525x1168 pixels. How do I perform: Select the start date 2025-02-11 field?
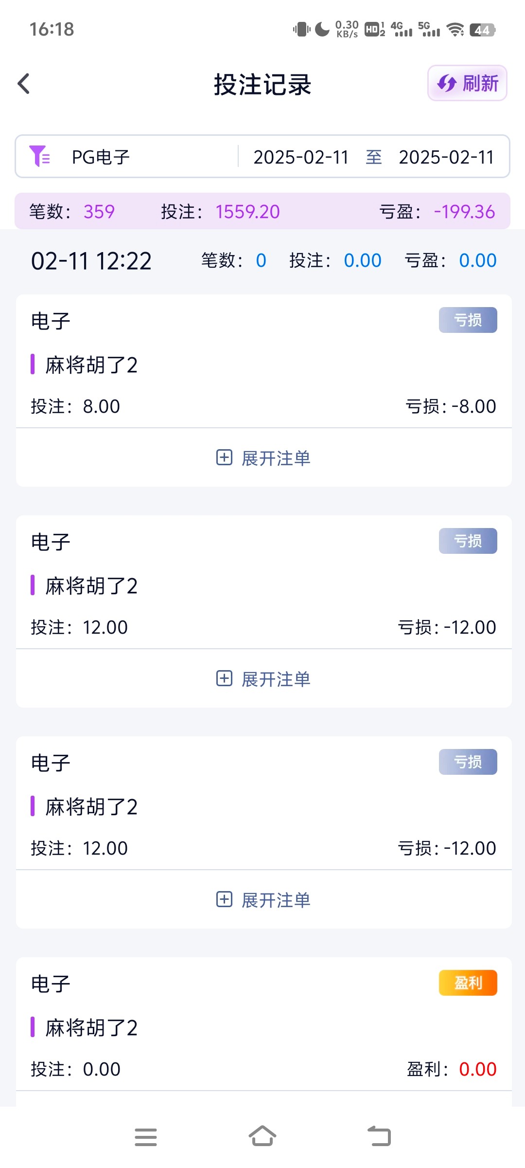(301, 157)
